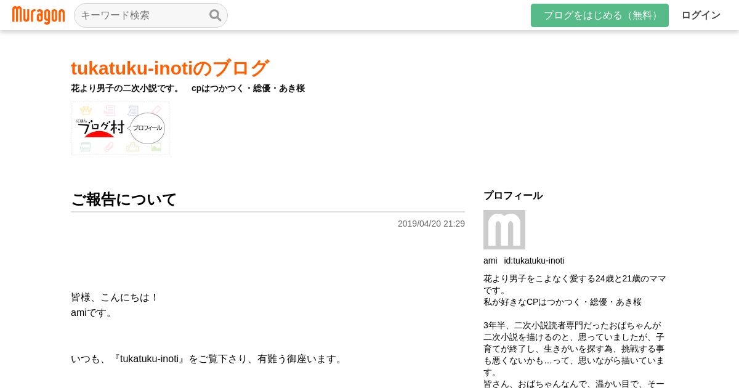Open the ログイン link
This screenshot has width=739, height=388.
pyautogui.click(x=701, y=15)
